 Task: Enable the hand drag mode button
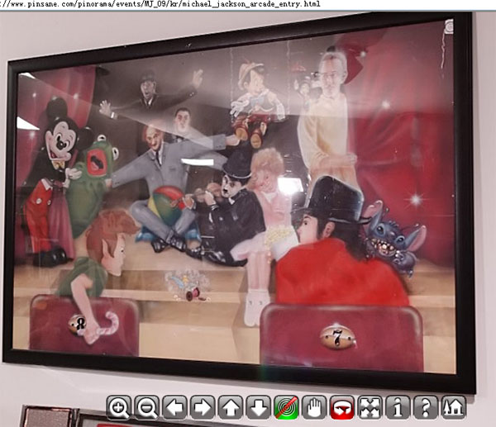(x=314, y=407)
